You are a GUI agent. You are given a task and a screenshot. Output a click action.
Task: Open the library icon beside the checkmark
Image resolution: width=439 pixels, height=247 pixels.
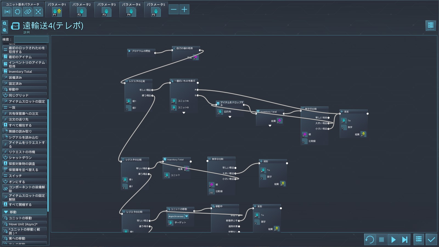pos(419,240)
